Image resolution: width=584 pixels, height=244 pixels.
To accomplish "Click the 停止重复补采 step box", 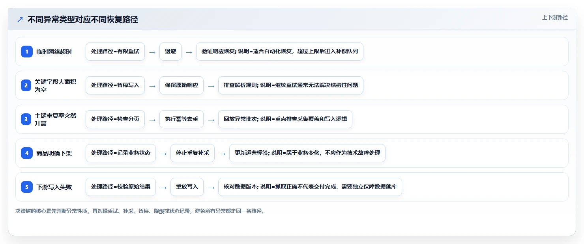I will click(x=193, y=153).
